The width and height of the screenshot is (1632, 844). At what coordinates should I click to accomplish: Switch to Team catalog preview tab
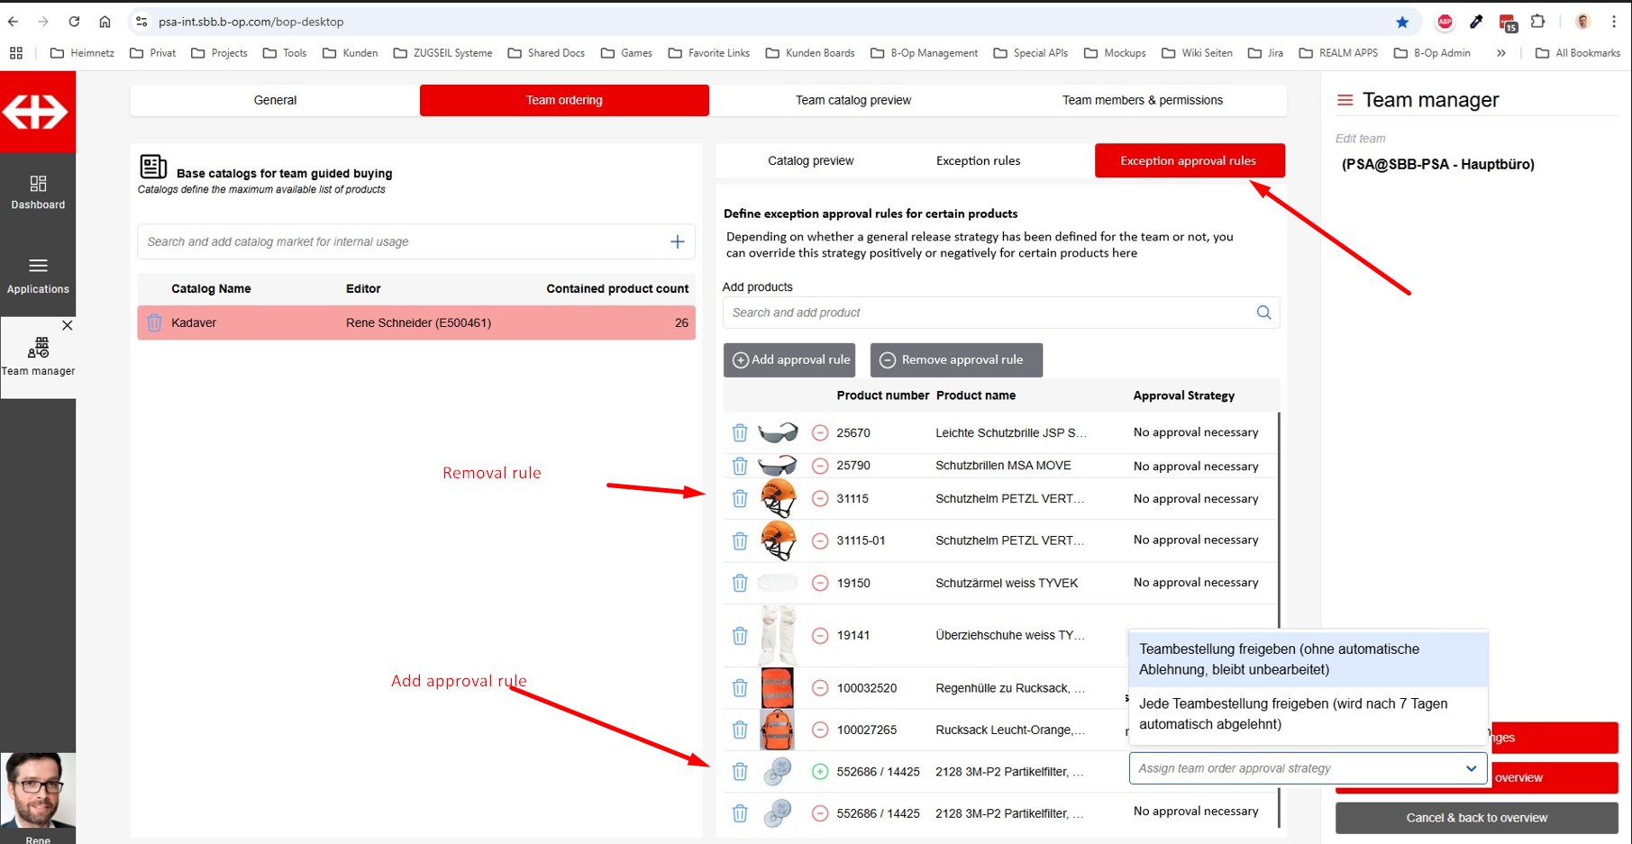tap(852, 100)
